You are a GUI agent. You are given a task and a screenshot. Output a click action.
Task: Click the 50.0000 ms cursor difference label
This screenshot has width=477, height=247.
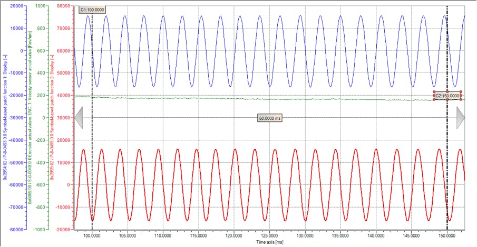[270, 119]
